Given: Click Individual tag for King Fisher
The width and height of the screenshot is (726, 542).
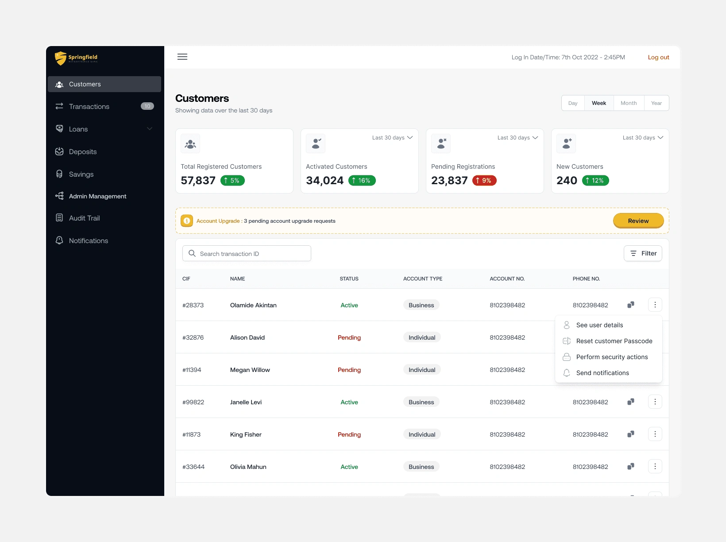Looking at the screenshot, I should point(422,434).
